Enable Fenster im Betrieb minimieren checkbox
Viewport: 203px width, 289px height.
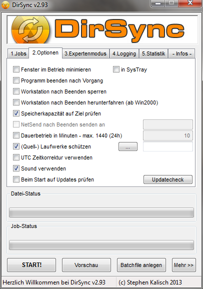point(16,69)
